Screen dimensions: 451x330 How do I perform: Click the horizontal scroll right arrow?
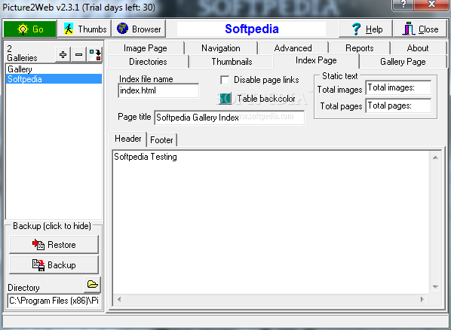point(422,300)
